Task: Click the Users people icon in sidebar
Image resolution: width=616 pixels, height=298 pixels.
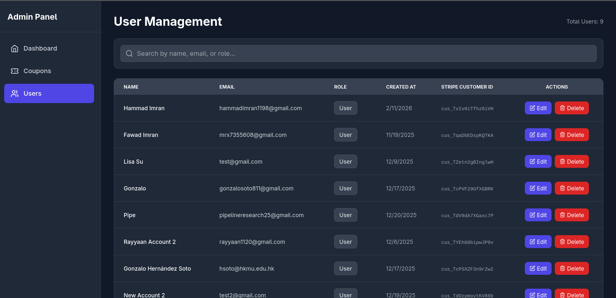Action: [14, 93]
